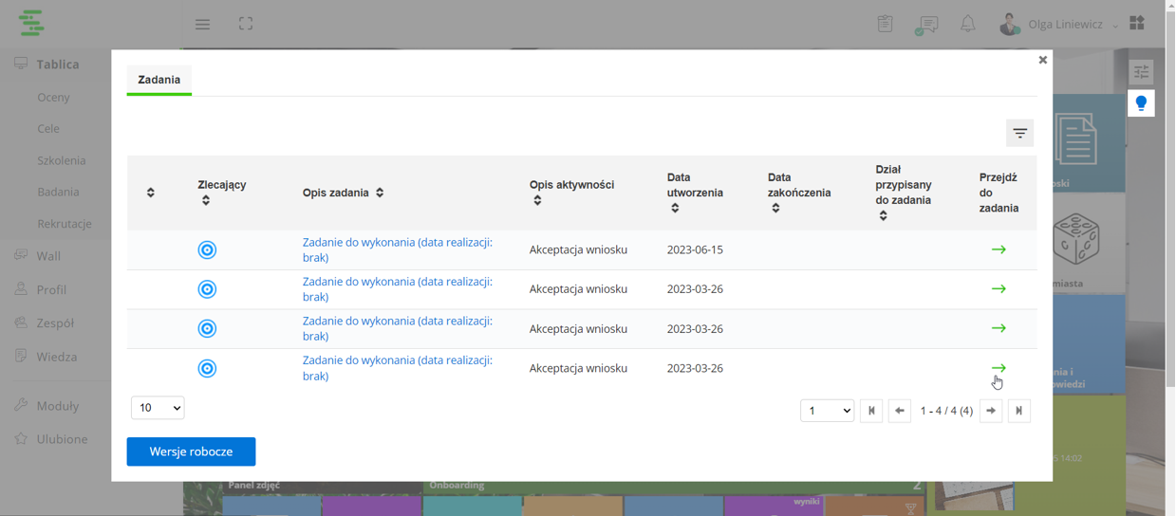
Task: Close the Zadania dialog with X
Action: pos(1042,60)
